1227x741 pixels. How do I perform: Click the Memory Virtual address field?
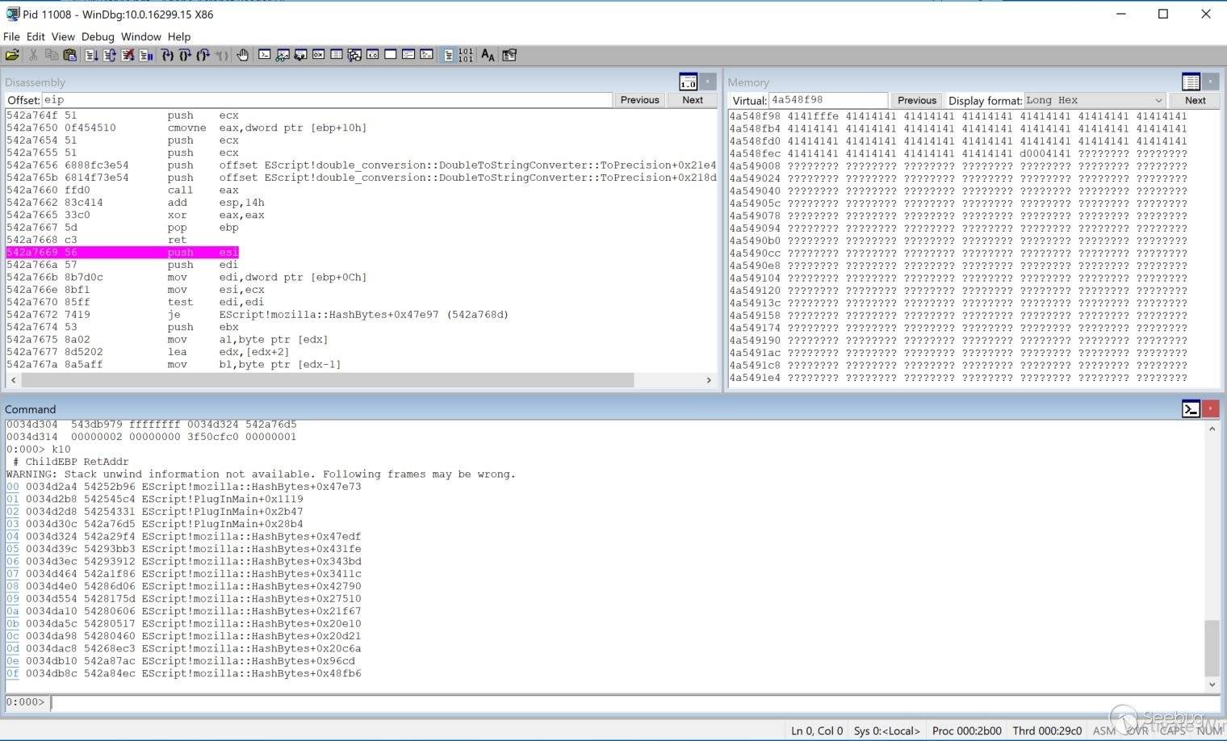pyautogui.click(x=827, y=100)
